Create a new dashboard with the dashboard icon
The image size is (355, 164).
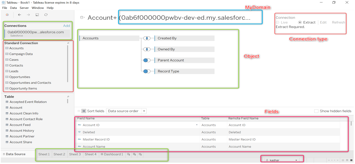tap(134, 154)
